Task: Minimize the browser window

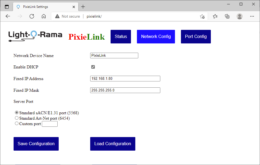Action: coord(228,4)
